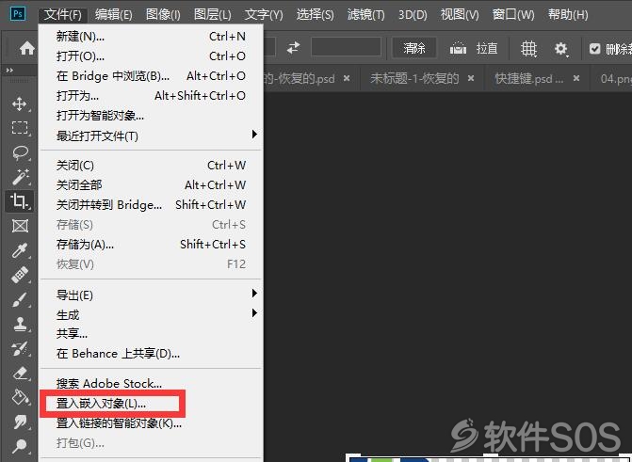This screenshot has height=462, width=632.
Task: Choose Open (打开) menu item
Action: click(x=151, y=56)
